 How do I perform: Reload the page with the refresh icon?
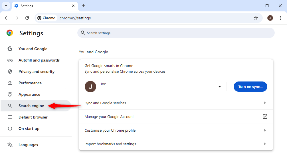(27, 18)
